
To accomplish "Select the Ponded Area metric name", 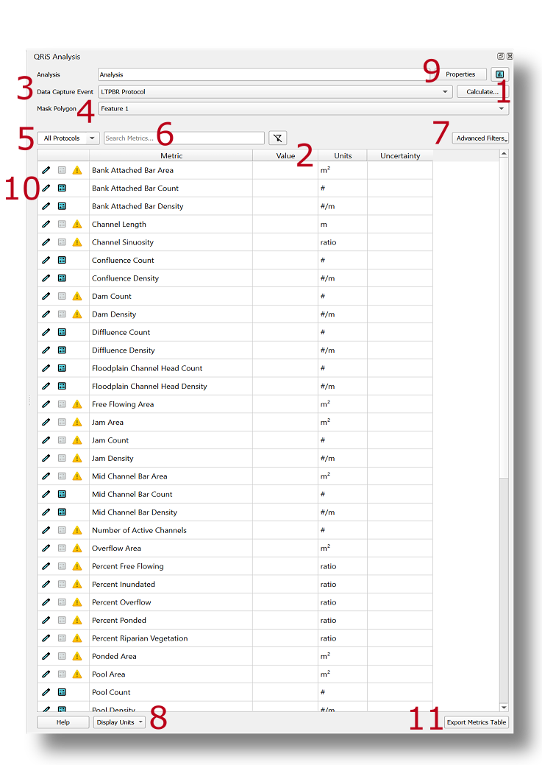I will 114,656.
